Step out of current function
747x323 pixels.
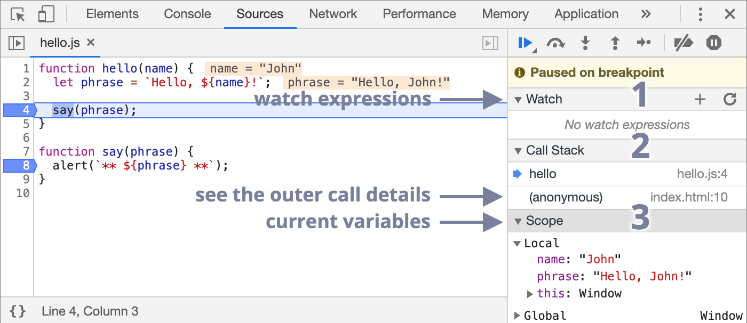pos(615,43)
